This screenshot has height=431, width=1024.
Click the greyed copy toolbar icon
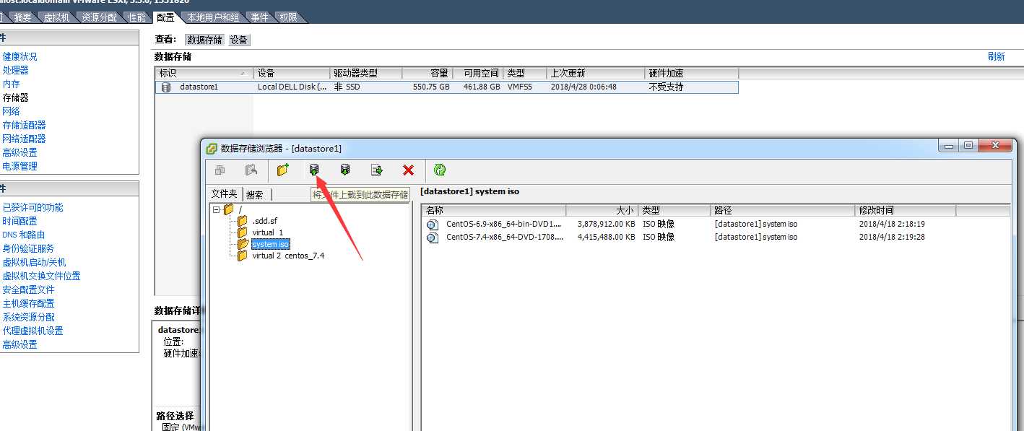(220, 170)
